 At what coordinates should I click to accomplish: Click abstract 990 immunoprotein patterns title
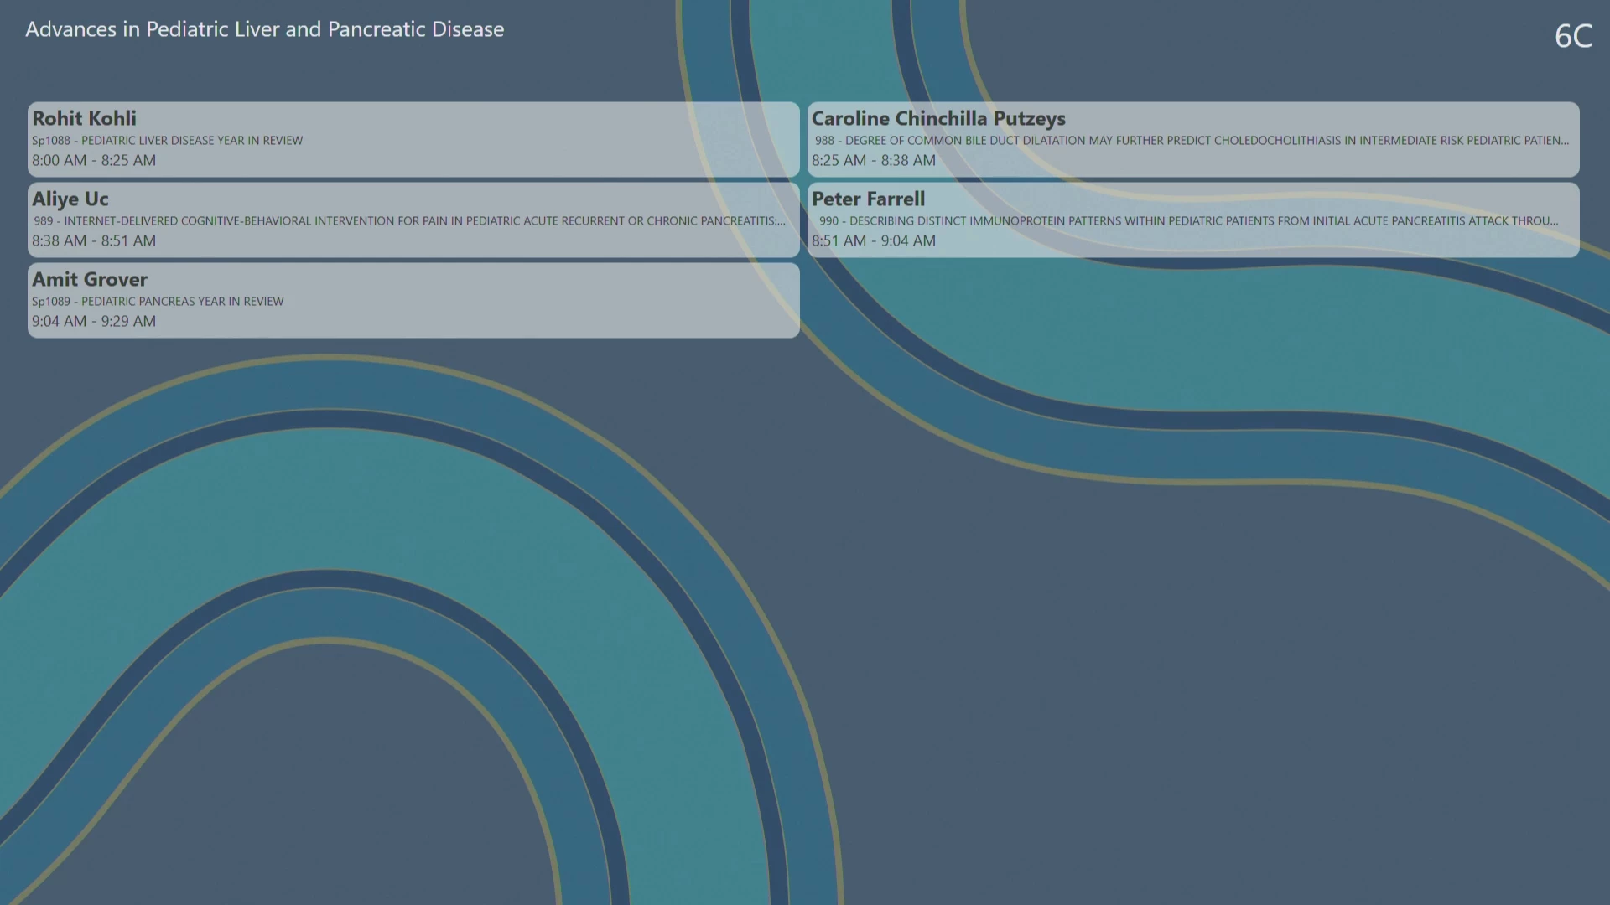click(1188, 221)
